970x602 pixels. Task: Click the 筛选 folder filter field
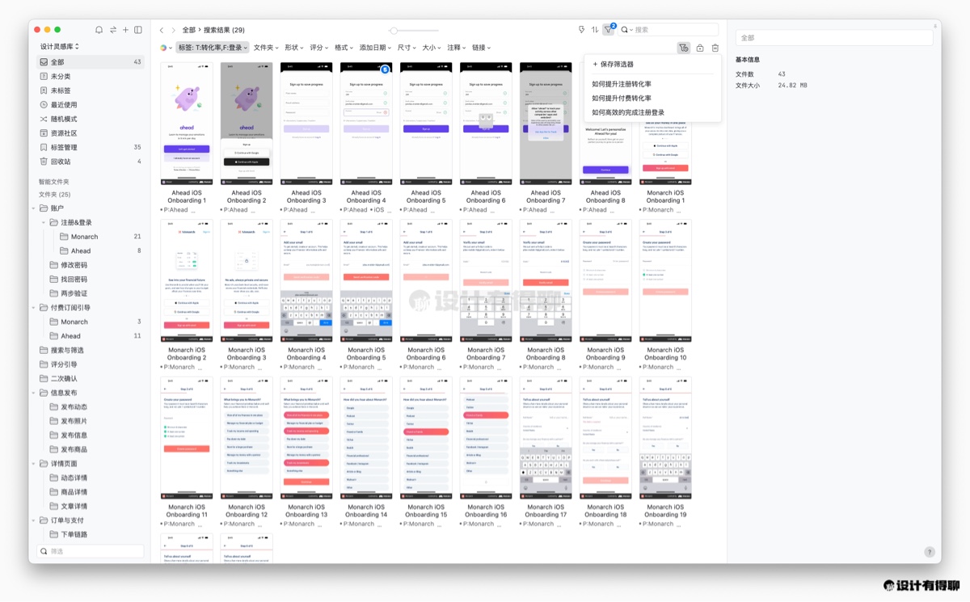click(x=91, y=551)
